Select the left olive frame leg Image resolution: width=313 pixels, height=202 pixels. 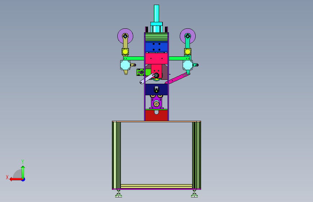(x=116, y=155)
